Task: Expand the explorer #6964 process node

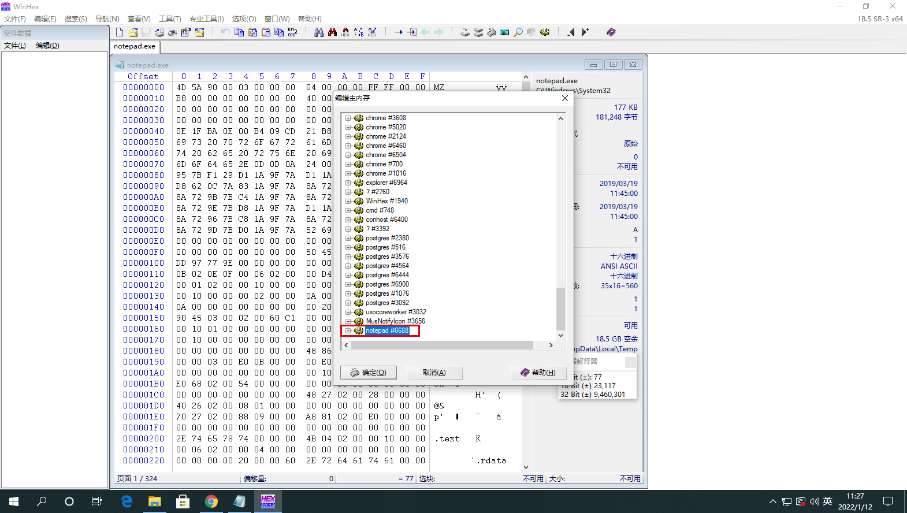Action: point(348,183)
